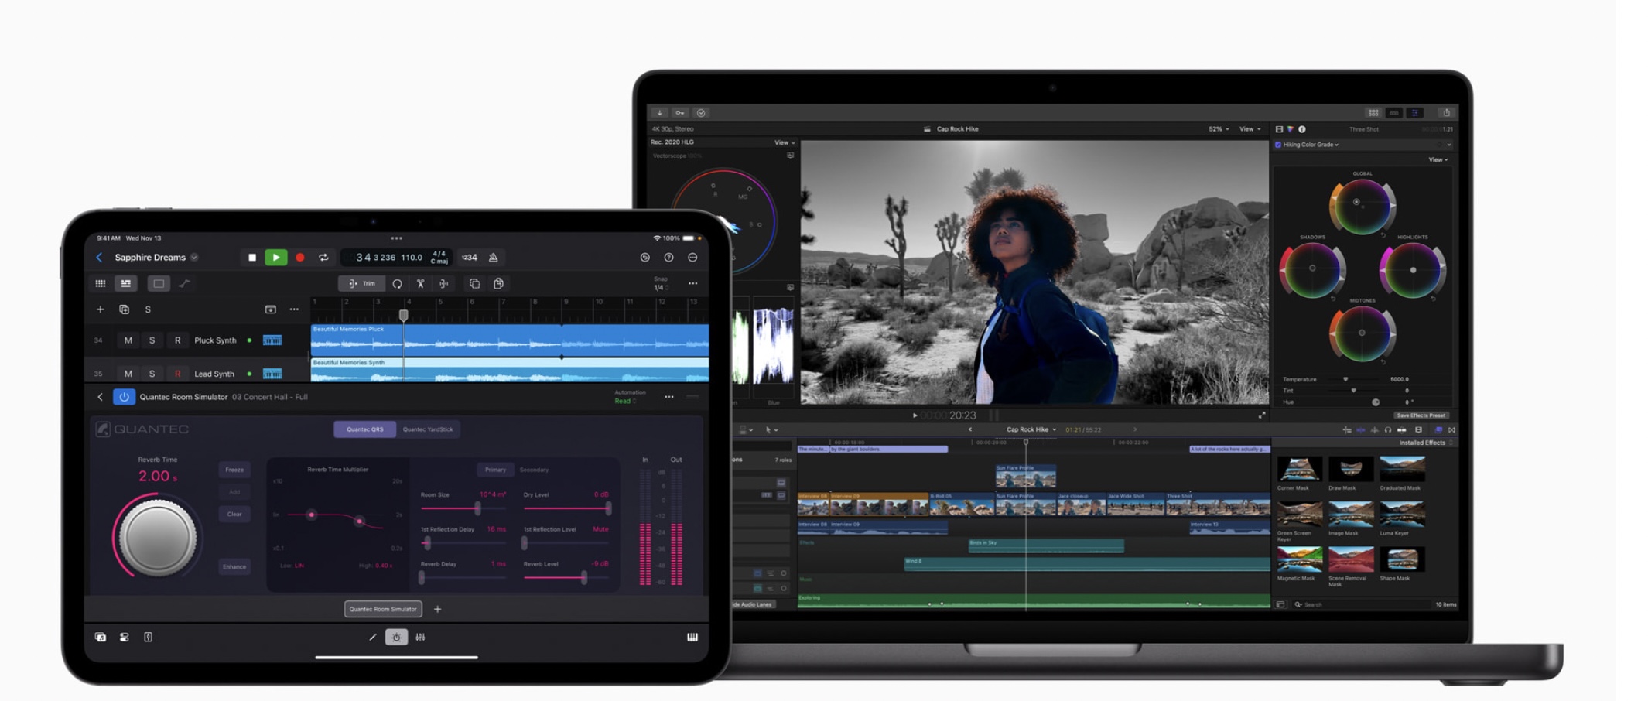Toggle Quantec Room Simulator power button

pos(124,397)
